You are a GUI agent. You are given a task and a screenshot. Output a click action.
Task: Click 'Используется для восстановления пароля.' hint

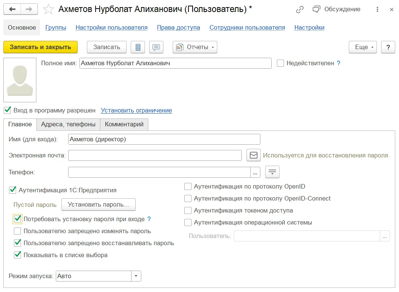tap(326, 155)
